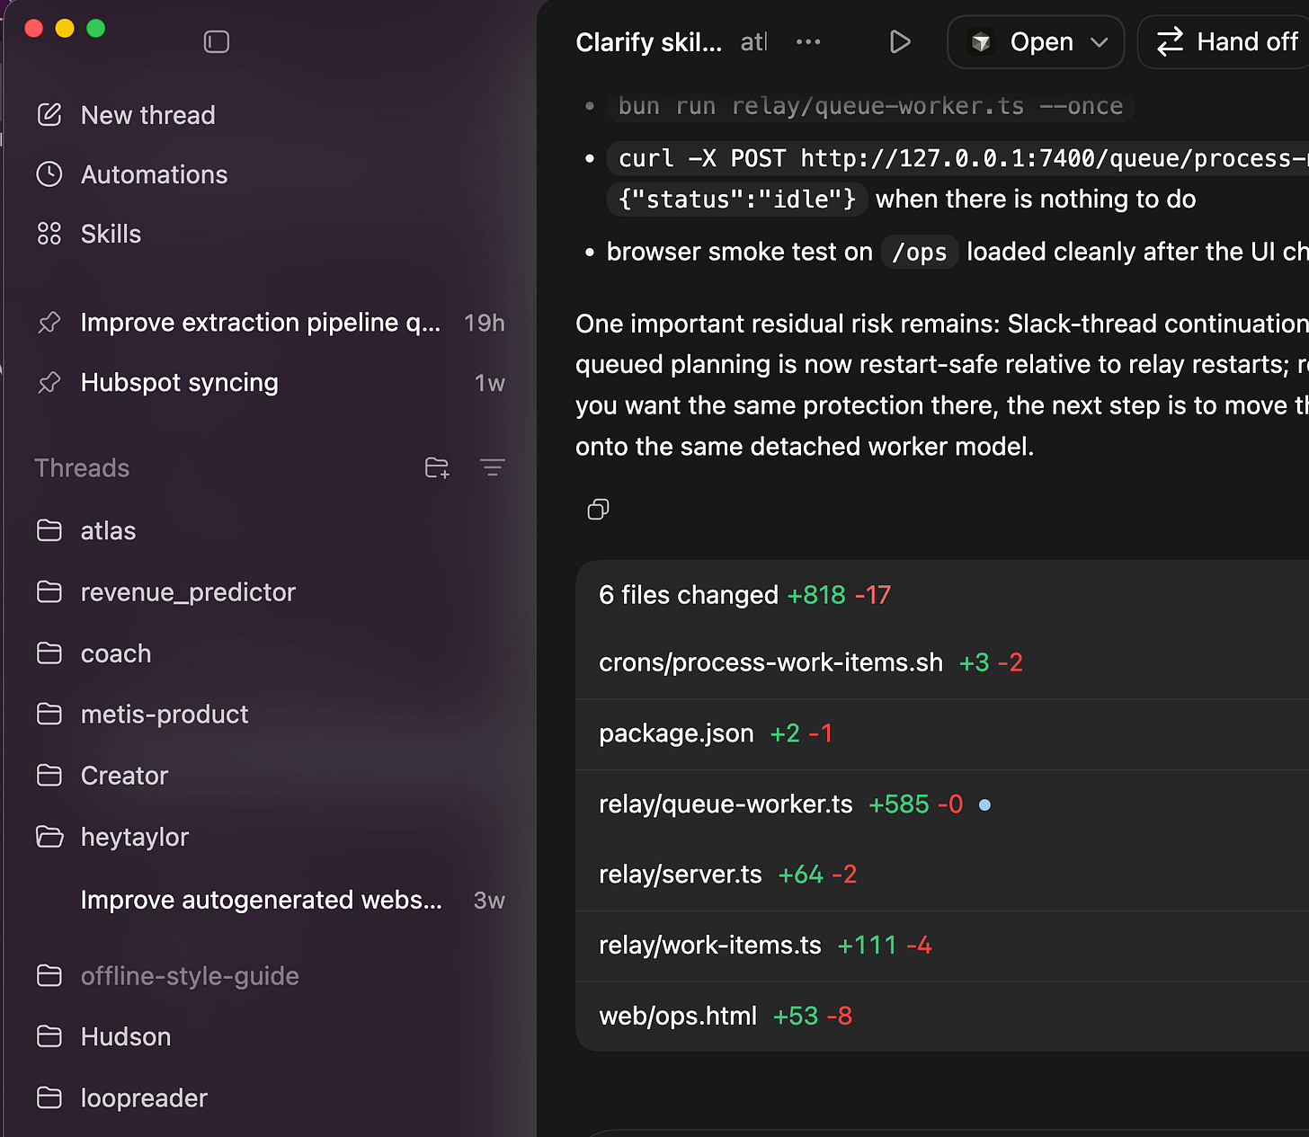
Task: Click the Skills grid icon
Action: coord(49,234)
